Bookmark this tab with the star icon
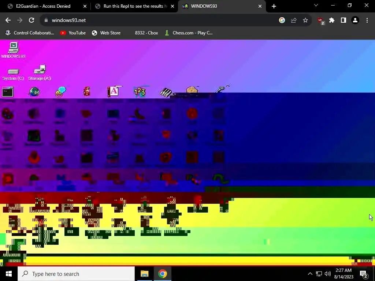Viewport: 375px width, 281px height. pos(305,20)
